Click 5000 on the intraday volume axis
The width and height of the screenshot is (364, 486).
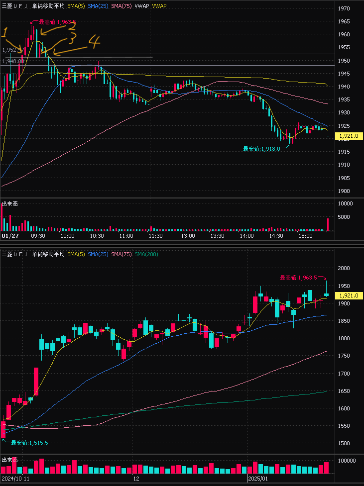pos(344,217)
